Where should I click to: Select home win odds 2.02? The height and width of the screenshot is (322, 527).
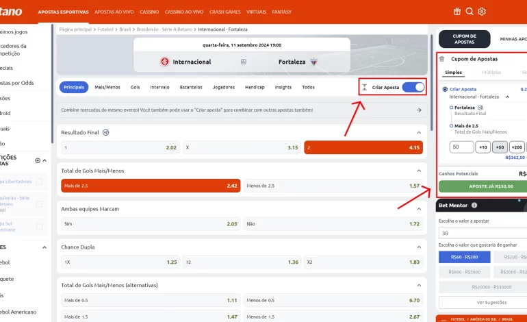(120, 148)
